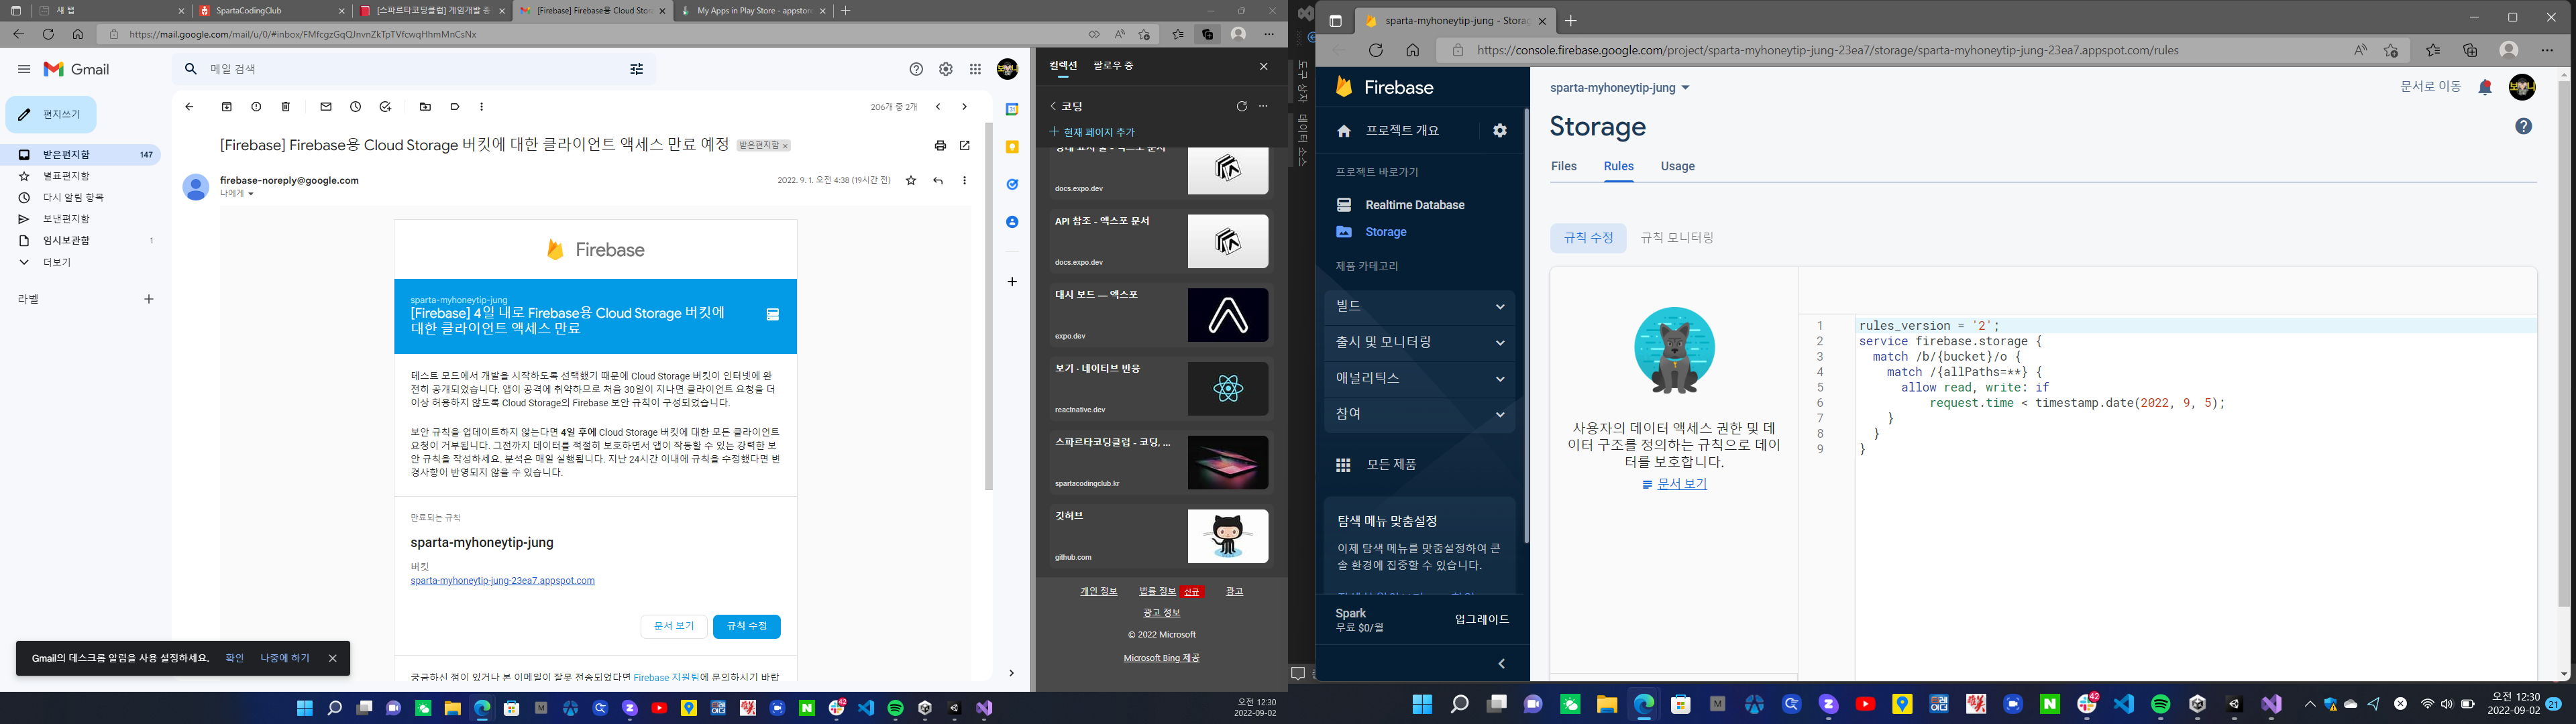This screenshot has width=2576, height=724.
Task: Open email in new window icon
Action: pos(965,145)
